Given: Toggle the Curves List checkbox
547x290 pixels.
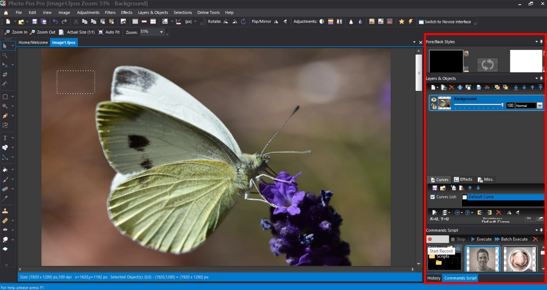Looking at the screenshot, I should pyautogui.click(x=433, y=197).
